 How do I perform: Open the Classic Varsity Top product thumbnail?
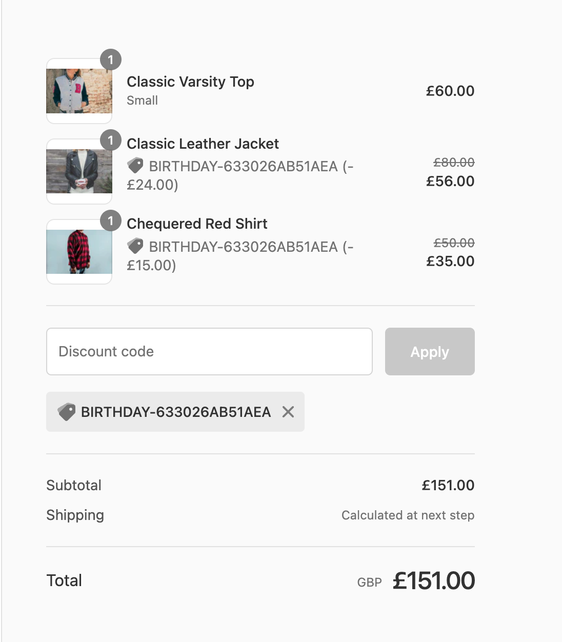(x=79, y=91)
